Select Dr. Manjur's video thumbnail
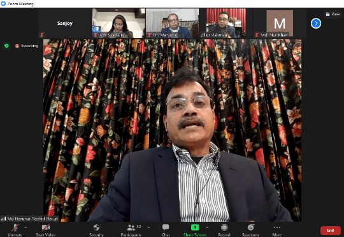This screenshot has width=344, height=237. tap(173, 24)
